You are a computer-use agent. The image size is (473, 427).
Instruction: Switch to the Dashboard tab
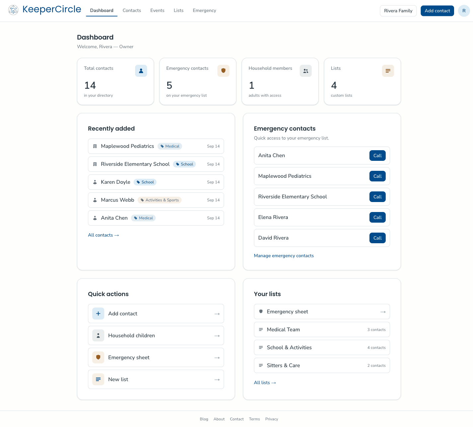click(102, 11)
